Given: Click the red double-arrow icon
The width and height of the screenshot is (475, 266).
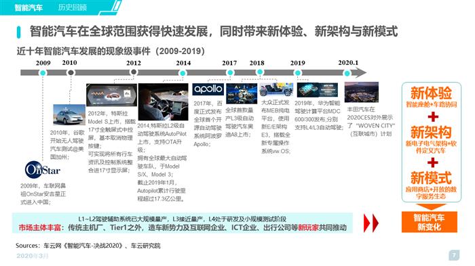Looking at the screenshot, I should click(x=371, y=223).
